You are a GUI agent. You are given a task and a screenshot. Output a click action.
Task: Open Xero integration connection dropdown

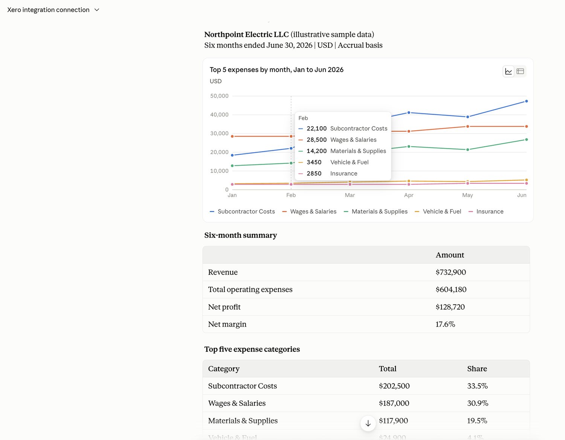pyautogui.click(x=53, y=10)
